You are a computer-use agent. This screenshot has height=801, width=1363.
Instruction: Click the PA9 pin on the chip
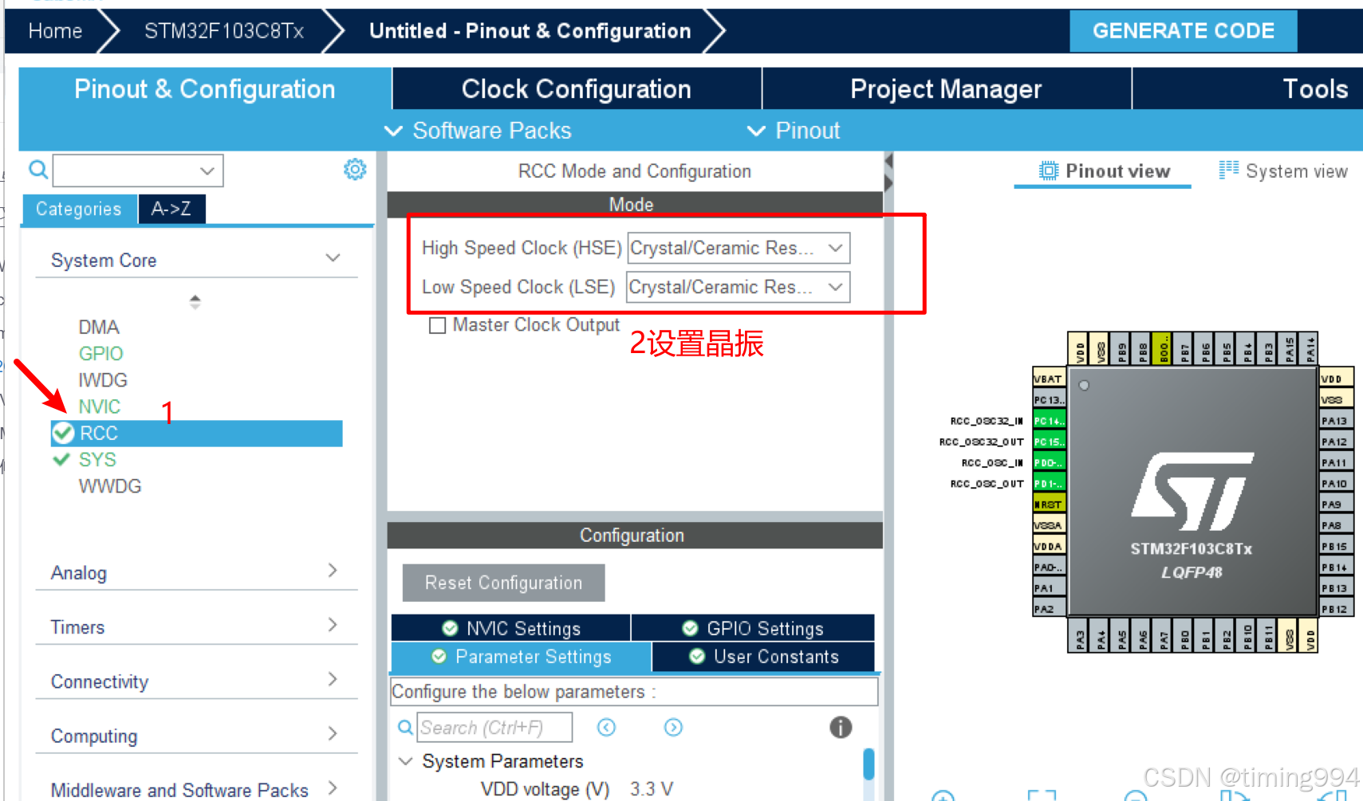[1337, 505]
